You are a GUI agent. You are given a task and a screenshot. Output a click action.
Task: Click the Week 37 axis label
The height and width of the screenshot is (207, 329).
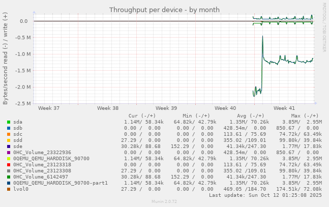point(49,108)
